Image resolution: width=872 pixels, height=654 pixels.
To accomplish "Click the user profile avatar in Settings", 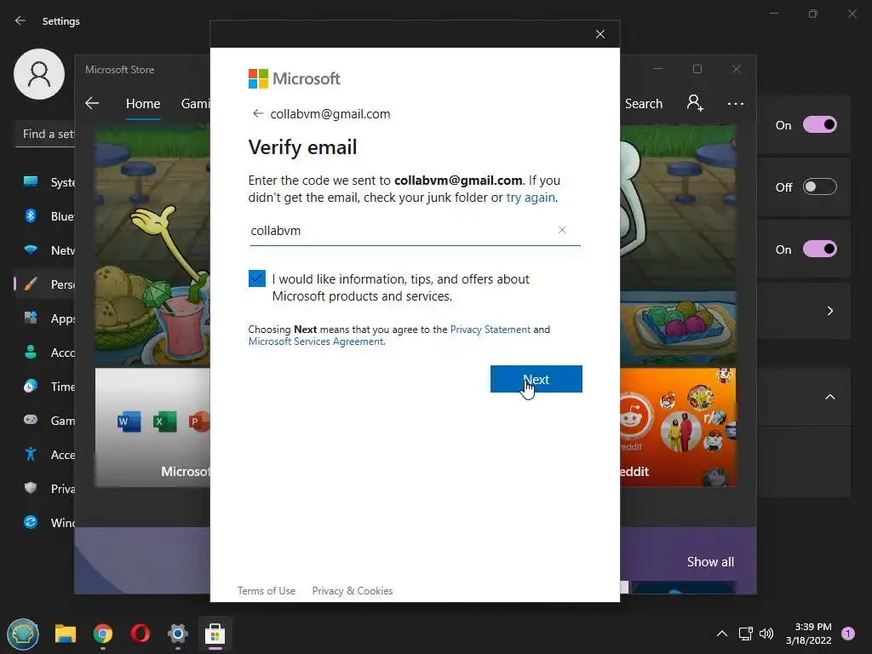I will [39, 74].
